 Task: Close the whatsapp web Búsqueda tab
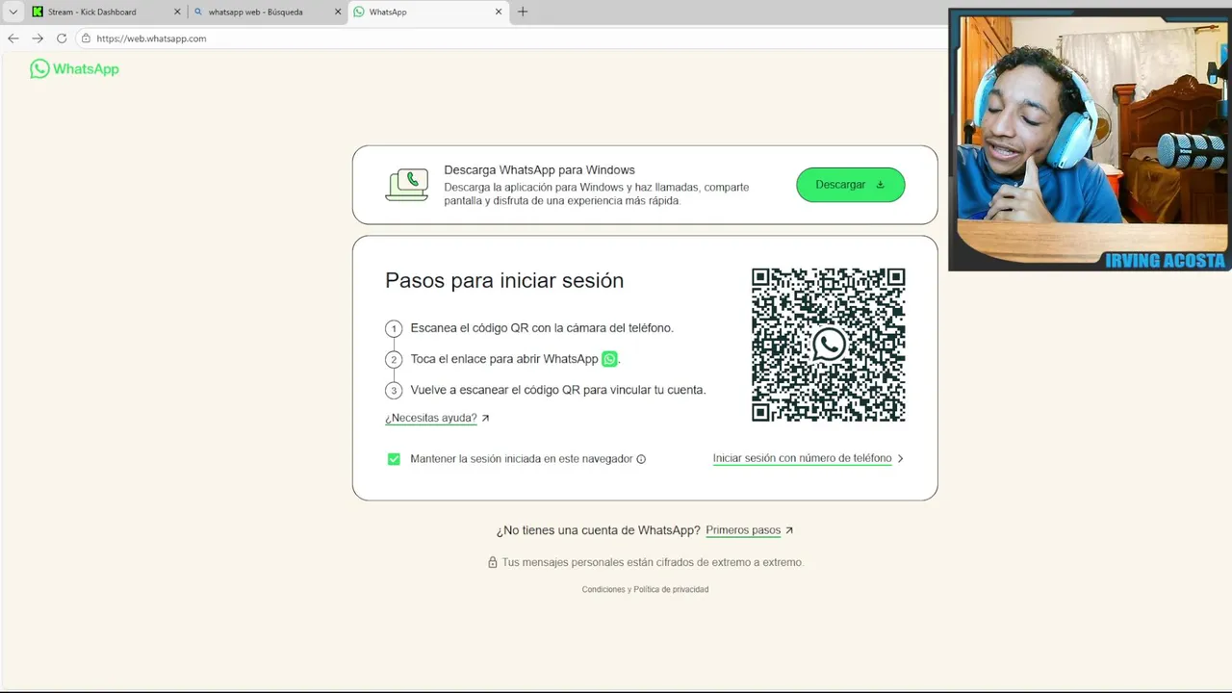click(338, 12)
